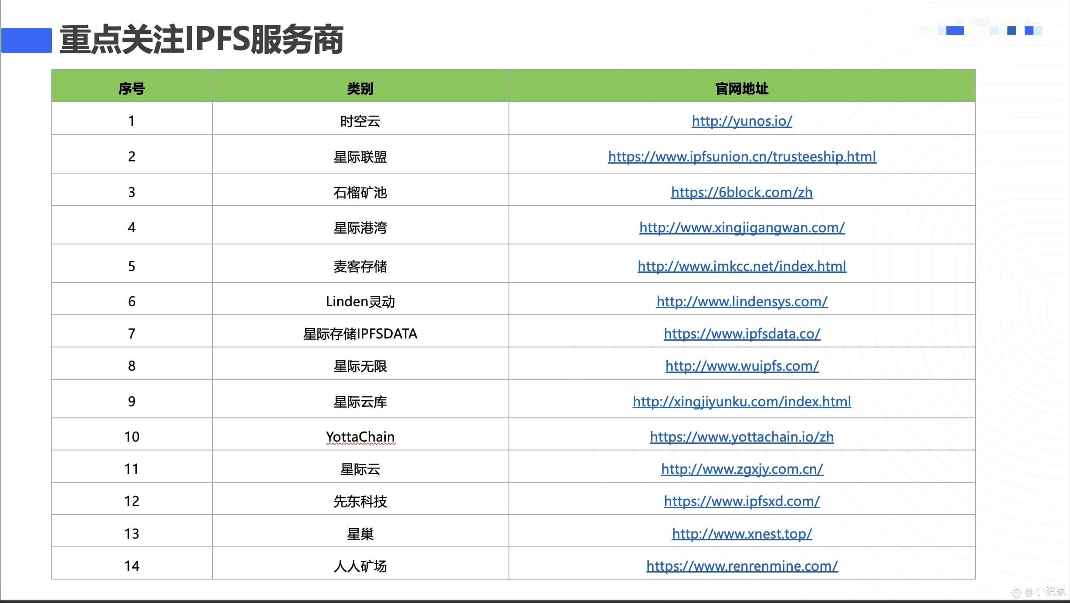
Task: Click the row number 12 cell
Action: 132,499
